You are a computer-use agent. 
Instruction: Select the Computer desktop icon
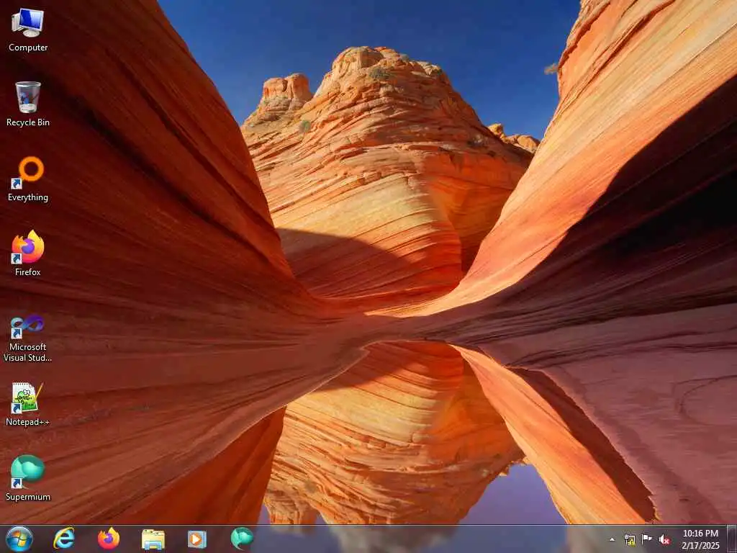pyautogui.click(x=28, y=30)
